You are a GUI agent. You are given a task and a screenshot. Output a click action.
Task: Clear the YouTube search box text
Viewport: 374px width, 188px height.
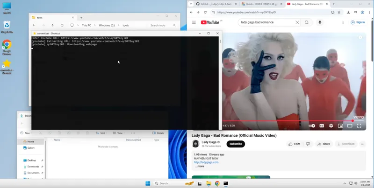pos(297,22)
